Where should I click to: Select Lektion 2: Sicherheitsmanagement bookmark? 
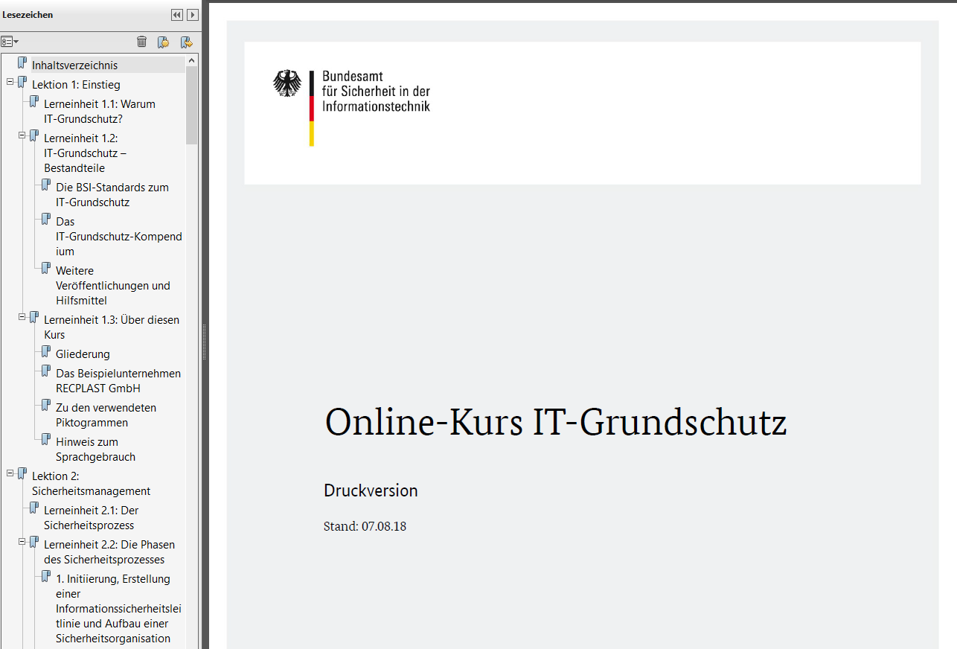click(91, 484)
